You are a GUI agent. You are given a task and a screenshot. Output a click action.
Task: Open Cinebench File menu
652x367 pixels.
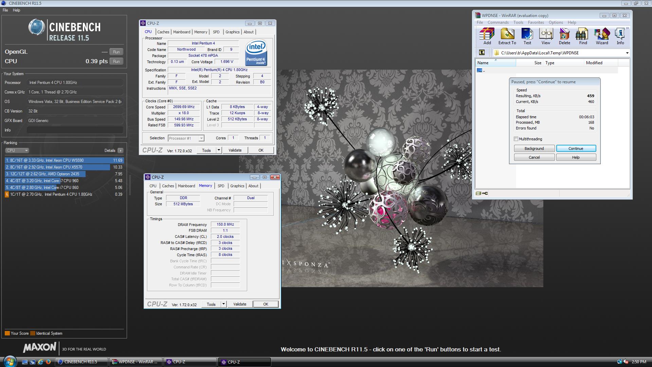coord(5,10)
